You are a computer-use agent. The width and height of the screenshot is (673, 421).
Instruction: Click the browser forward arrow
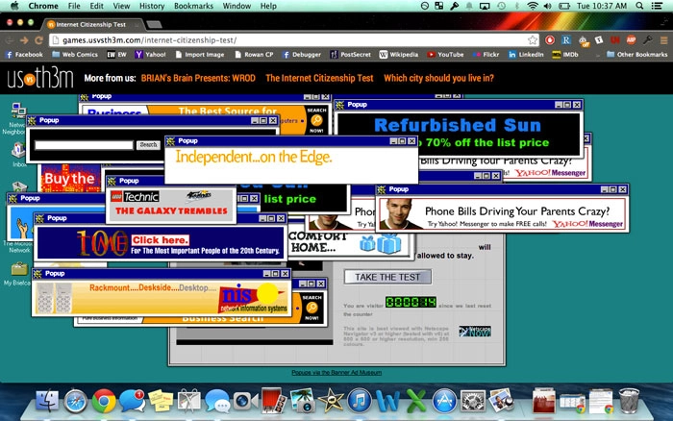pyautogui.click(x=24, y=40)
